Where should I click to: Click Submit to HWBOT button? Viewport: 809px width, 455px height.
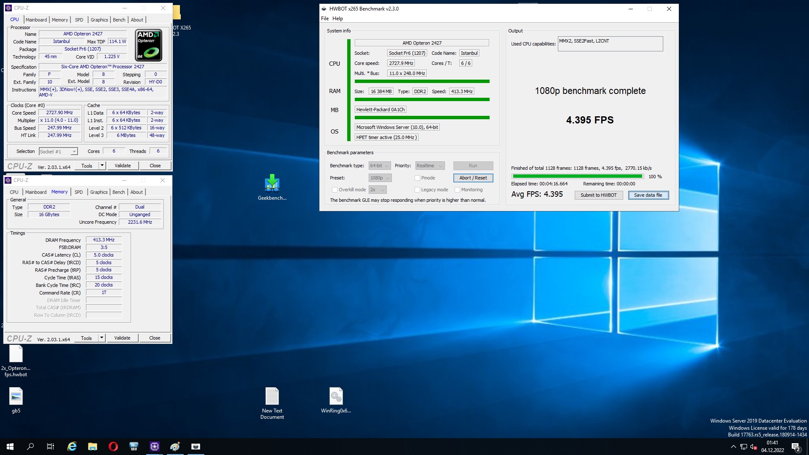[x=598, y=195]
